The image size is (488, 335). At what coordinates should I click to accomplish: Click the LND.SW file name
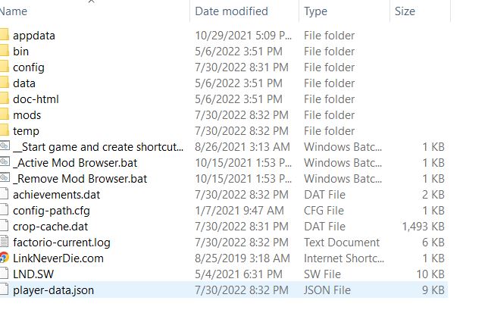33,274
